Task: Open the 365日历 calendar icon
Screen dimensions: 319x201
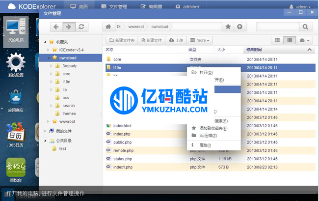Action: (x=16, y=134)
